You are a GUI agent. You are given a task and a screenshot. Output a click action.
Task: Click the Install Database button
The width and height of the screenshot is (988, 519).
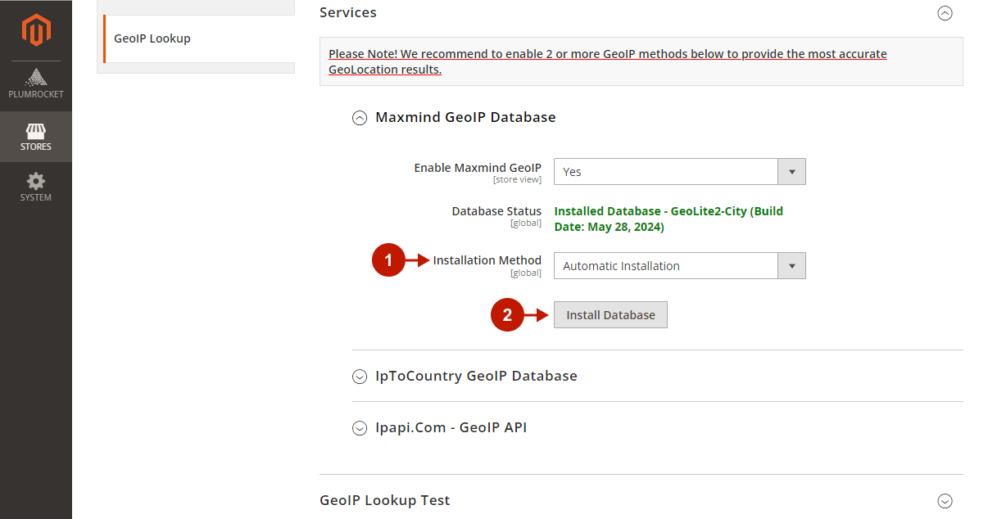610,315
